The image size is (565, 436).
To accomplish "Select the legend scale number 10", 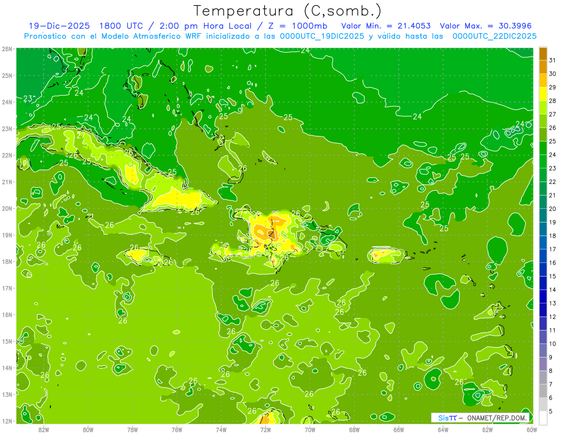I will click(x=552, y=344).
